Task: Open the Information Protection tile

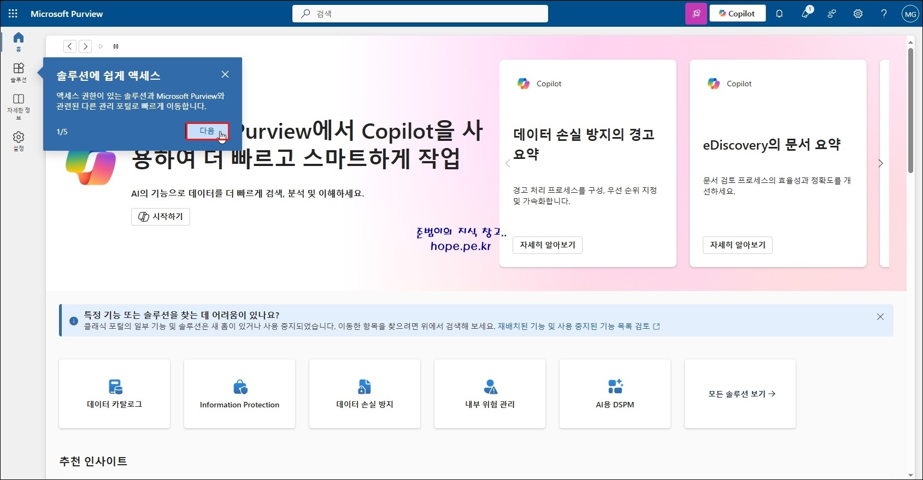Action: pyautogui.click(x=239, y=394)
